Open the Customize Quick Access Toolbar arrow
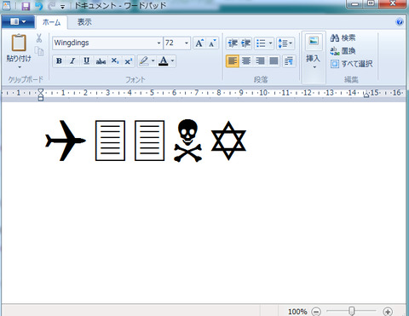 (x=62, y=7)
